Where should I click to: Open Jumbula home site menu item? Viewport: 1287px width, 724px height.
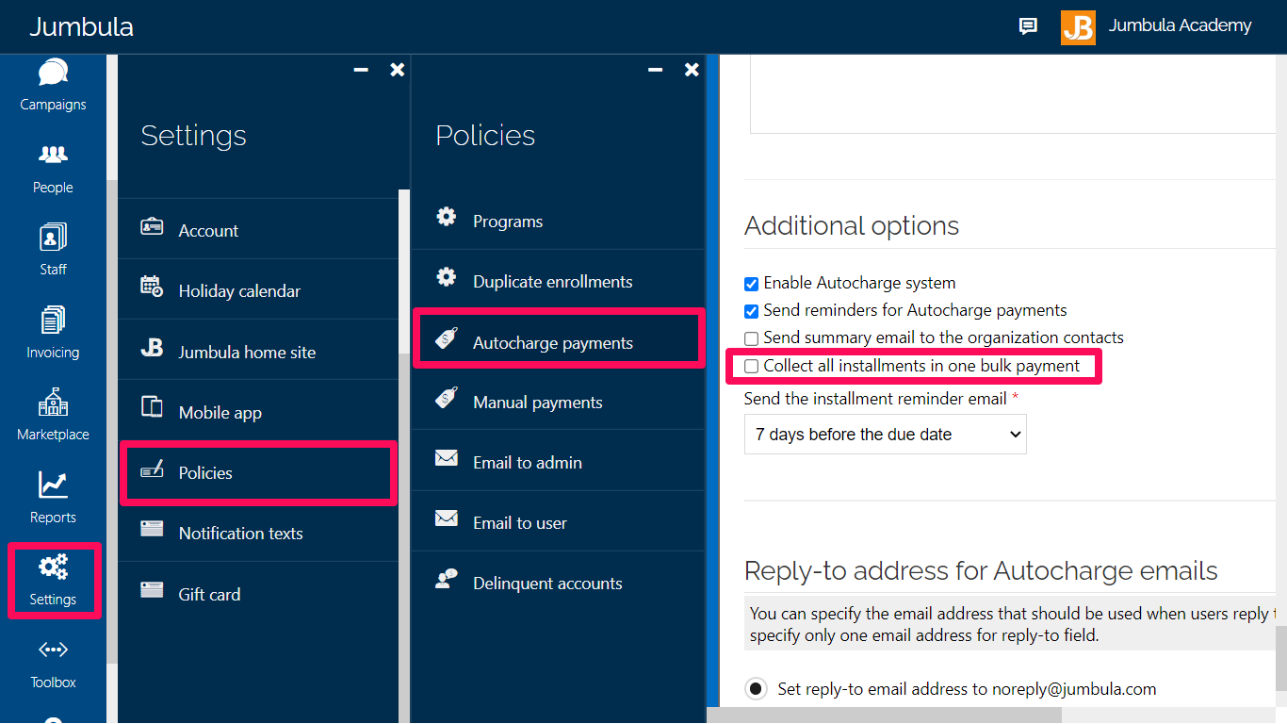258,352
